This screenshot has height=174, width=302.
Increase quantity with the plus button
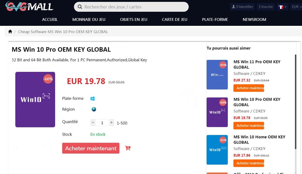[111, 122]
